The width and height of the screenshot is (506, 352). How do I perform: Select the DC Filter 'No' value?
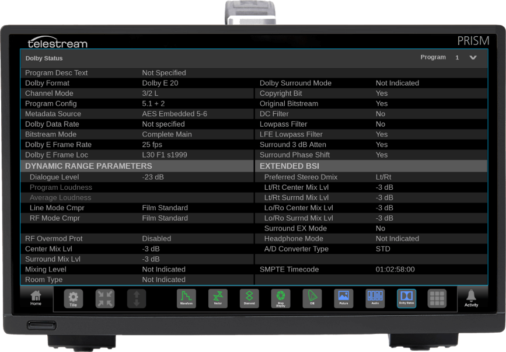tap(381, 114)
